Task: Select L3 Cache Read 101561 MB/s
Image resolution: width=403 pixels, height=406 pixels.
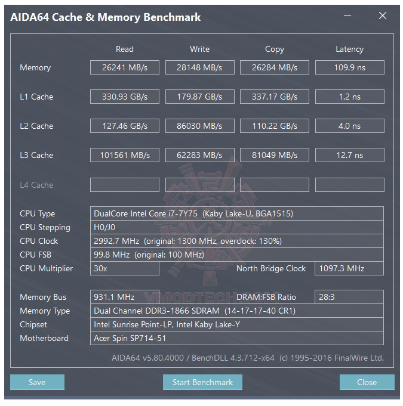Action: (x=125, y=155)
